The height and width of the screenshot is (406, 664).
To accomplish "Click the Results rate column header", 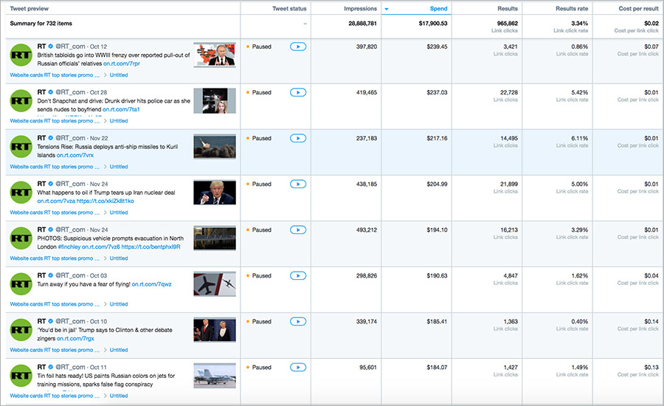I will coord(571,9).
